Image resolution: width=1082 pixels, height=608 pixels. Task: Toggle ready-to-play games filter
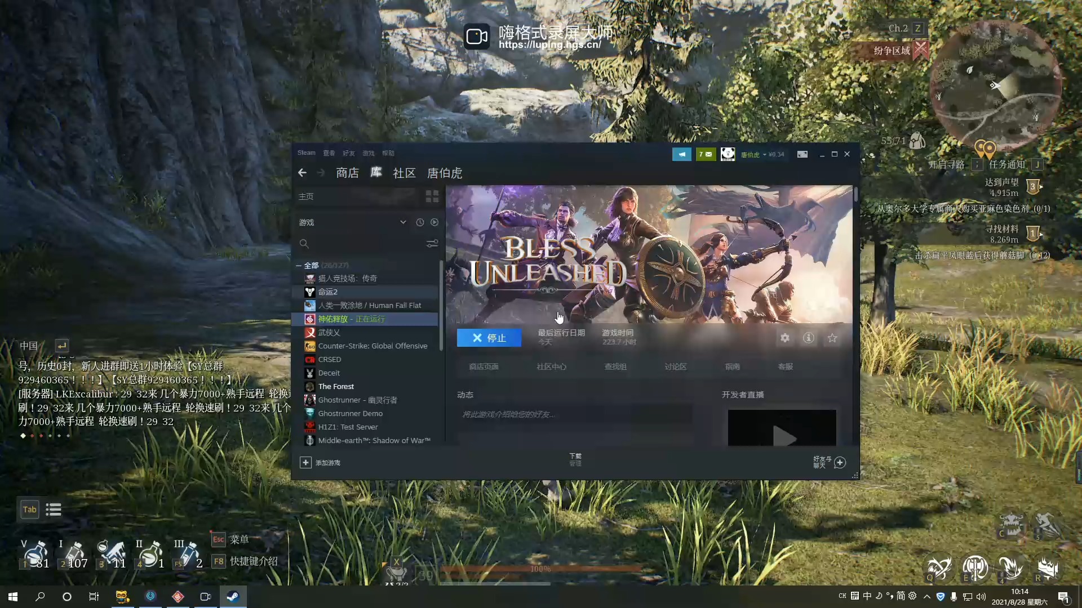click(434, 222)
